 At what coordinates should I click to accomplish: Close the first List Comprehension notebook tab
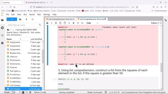(74, 19)
